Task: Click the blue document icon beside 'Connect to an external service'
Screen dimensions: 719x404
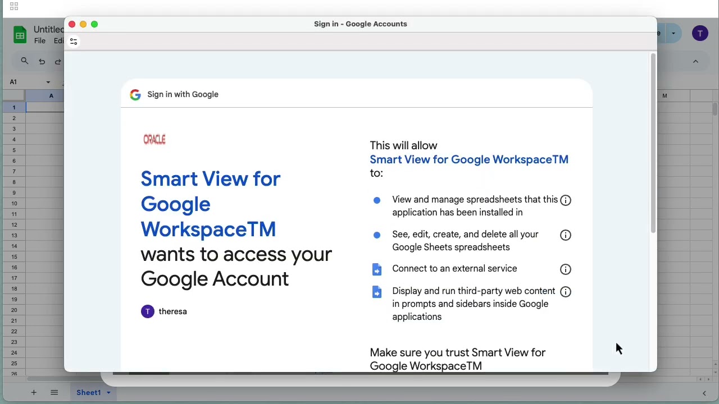Action: [377, 269]
